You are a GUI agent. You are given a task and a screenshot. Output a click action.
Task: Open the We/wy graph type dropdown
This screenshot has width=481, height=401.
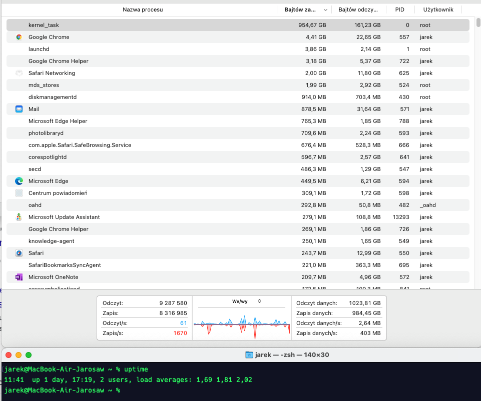point(247,301)
